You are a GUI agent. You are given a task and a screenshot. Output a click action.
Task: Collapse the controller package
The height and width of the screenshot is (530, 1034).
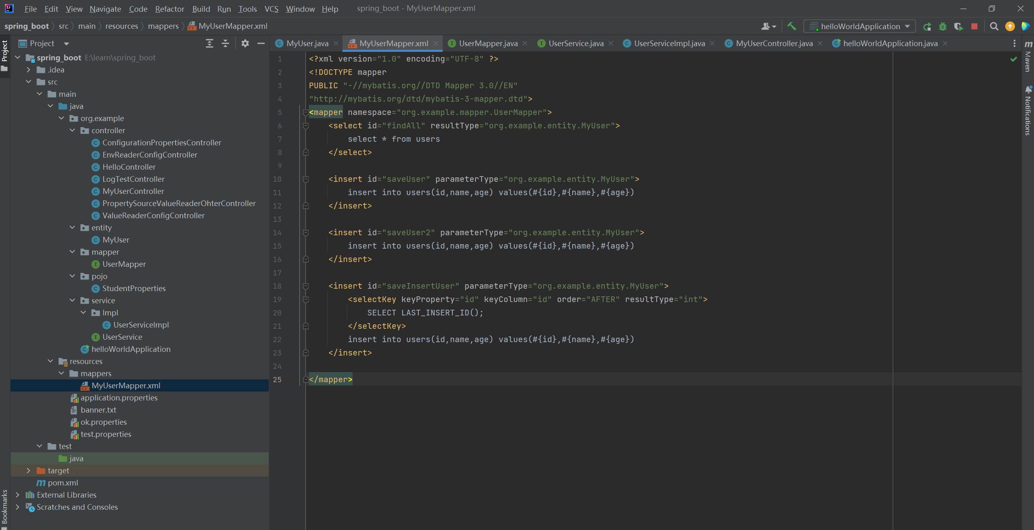72,130
